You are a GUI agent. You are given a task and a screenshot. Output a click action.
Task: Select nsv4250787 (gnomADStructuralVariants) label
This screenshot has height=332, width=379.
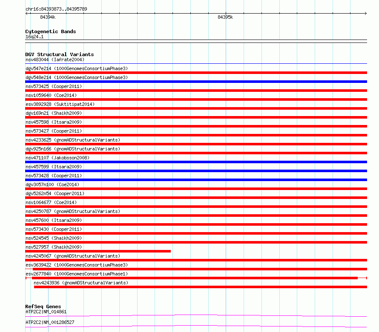tap(73, 211)
